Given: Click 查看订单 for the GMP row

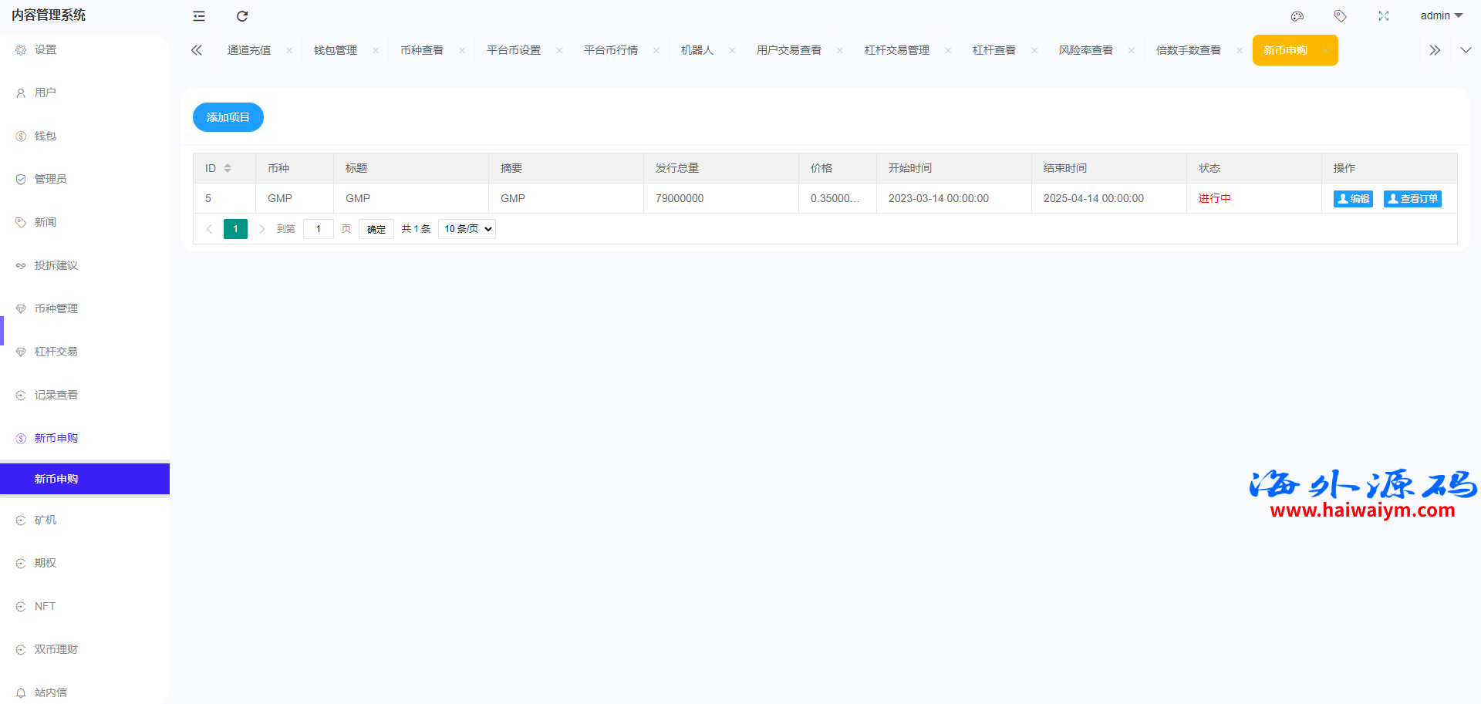Looking at the screenshot, I should pyautogui.click(x=1412, y=199).
